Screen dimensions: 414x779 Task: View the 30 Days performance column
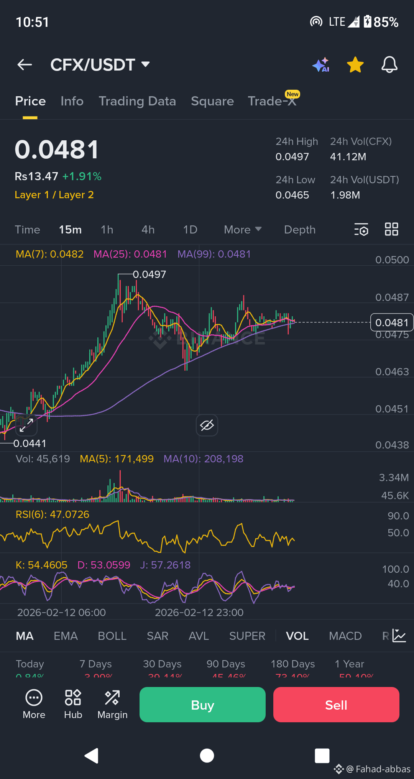[163, 669]
